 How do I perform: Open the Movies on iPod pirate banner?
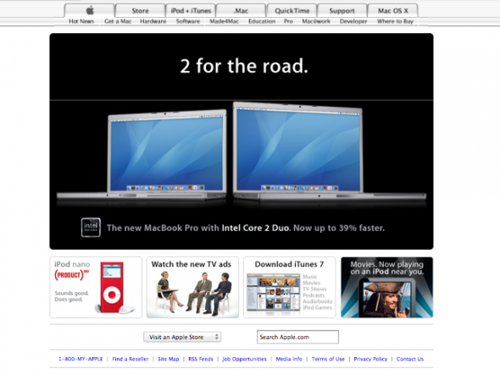pos(386,288)
